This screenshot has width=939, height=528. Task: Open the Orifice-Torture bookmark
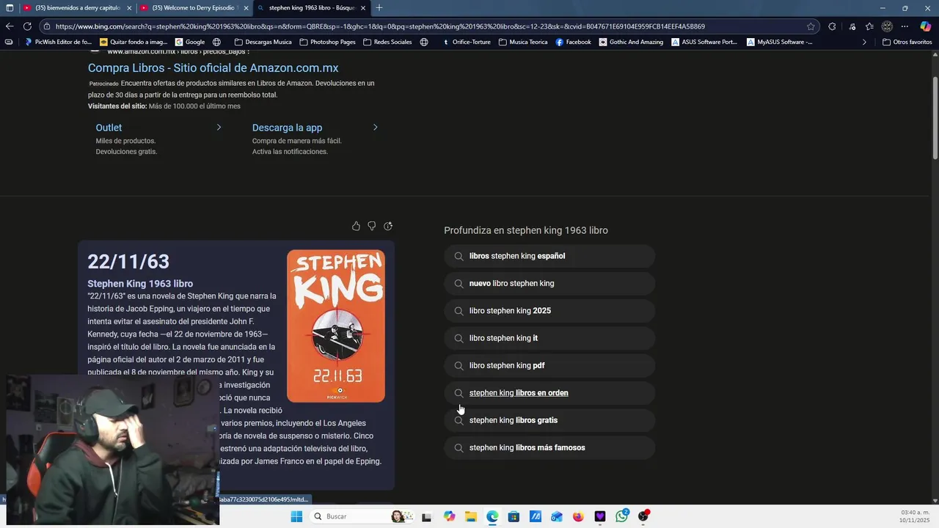point(467,42)
